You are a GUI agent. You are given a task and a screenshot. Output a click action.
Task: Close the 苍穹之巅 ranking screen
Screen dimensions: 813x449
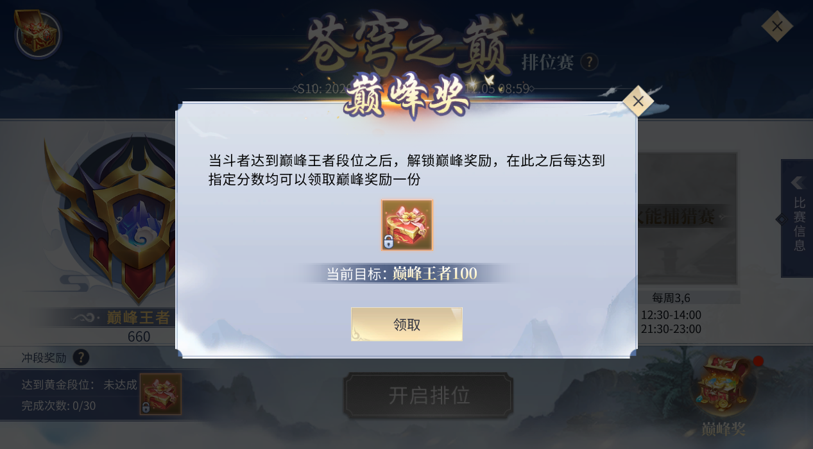(777, 26)
